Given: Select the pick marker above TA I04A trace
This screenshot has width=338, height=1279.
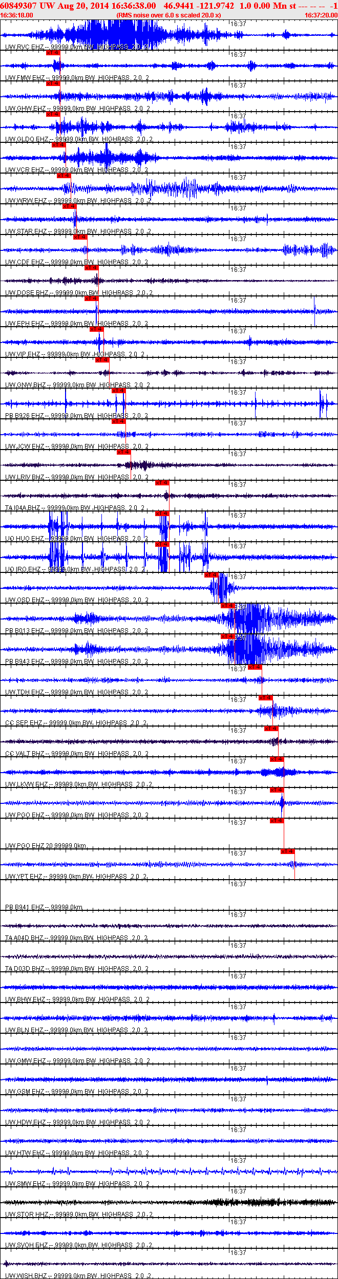Looking at the screenshot, I should tap(162, 483).
